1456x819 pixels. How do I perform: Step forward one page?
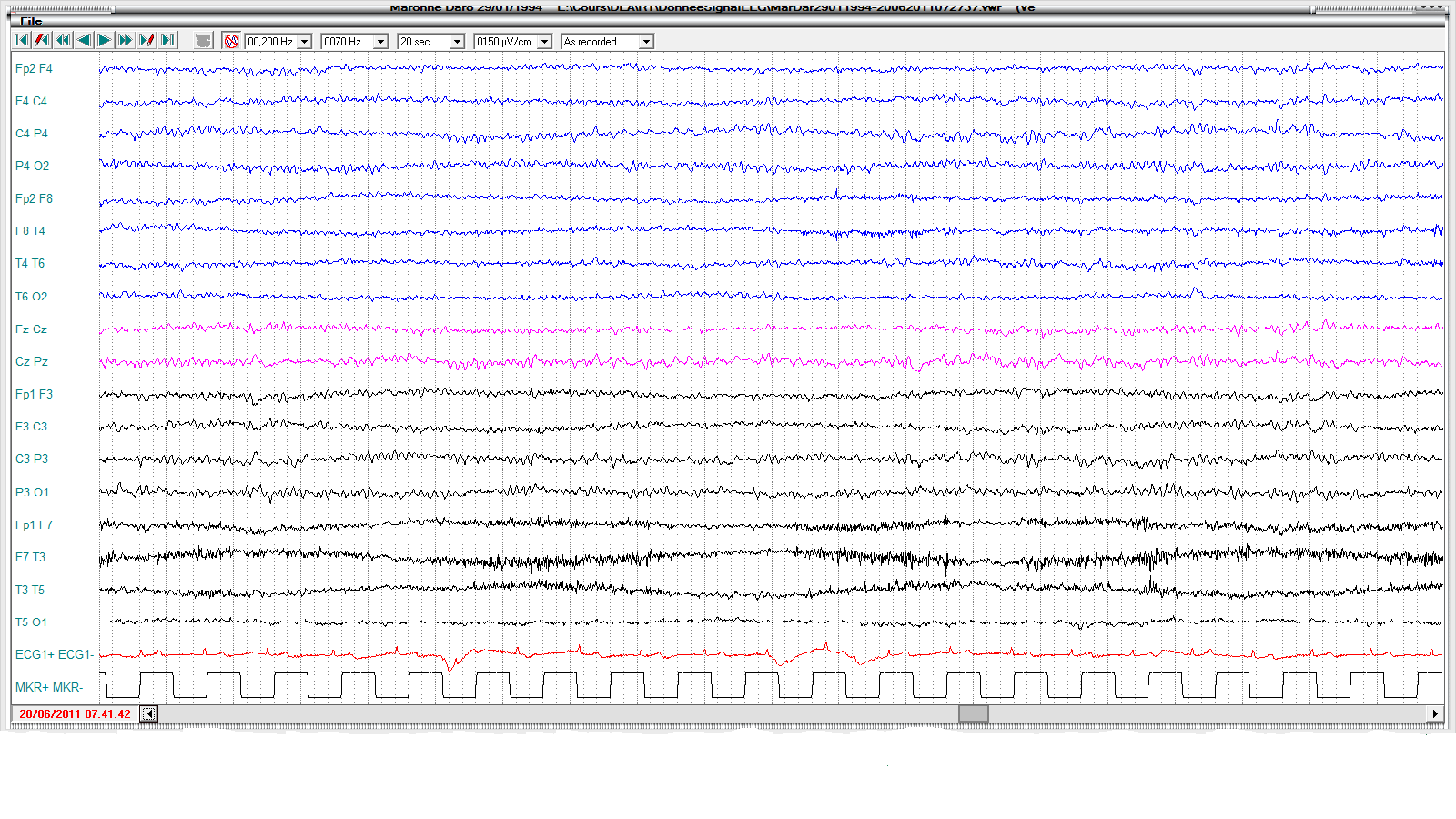[x=105, y=41]
